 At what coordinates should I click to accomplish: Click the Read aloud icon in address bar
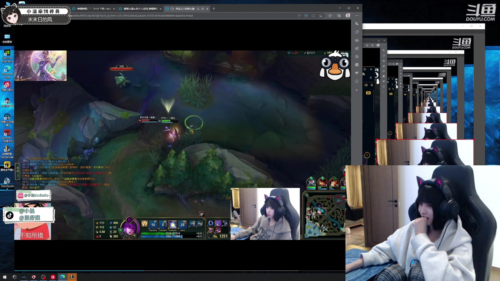point(299,16)
